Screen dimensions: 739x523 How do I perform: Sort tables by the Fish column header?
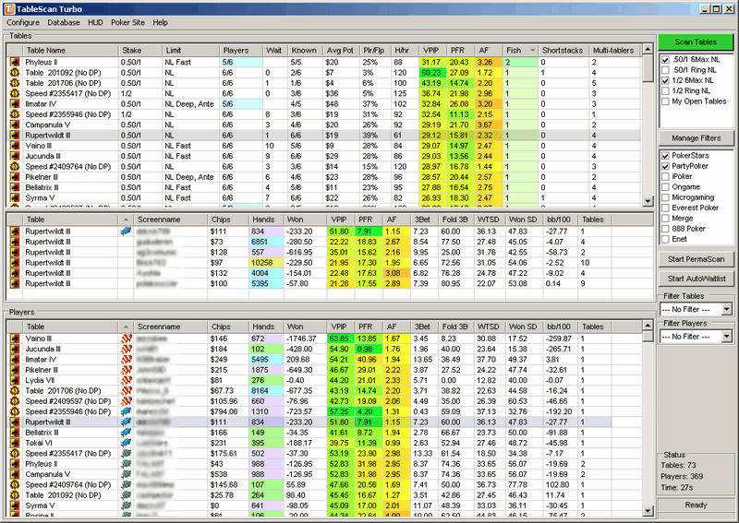tap(520, 50)
